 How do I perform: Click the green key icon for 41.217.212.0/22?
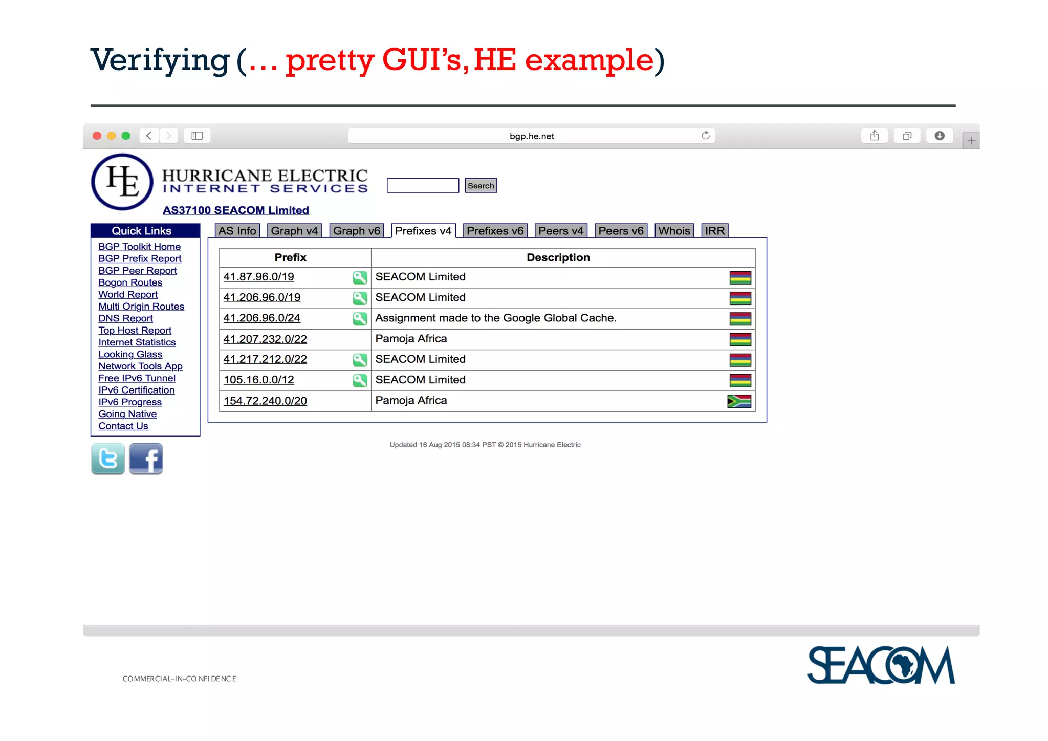(360, 360)
